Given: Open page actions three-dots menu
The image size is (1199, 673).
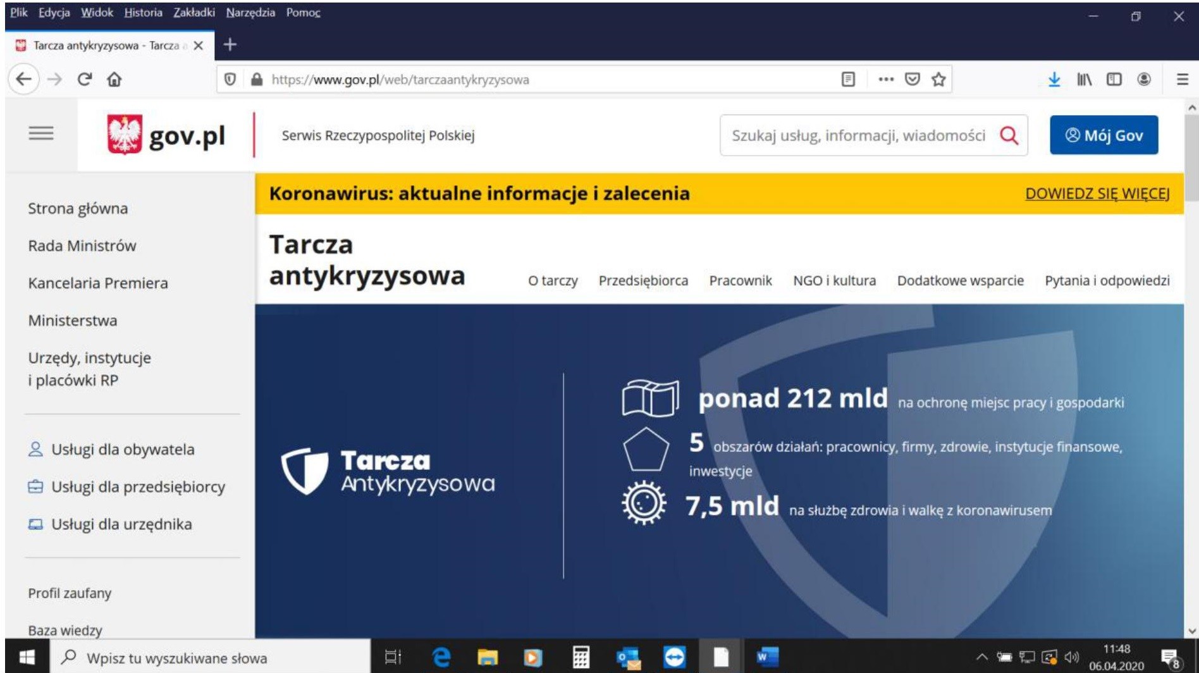Looking at the screenshot, I should point(886,79).
